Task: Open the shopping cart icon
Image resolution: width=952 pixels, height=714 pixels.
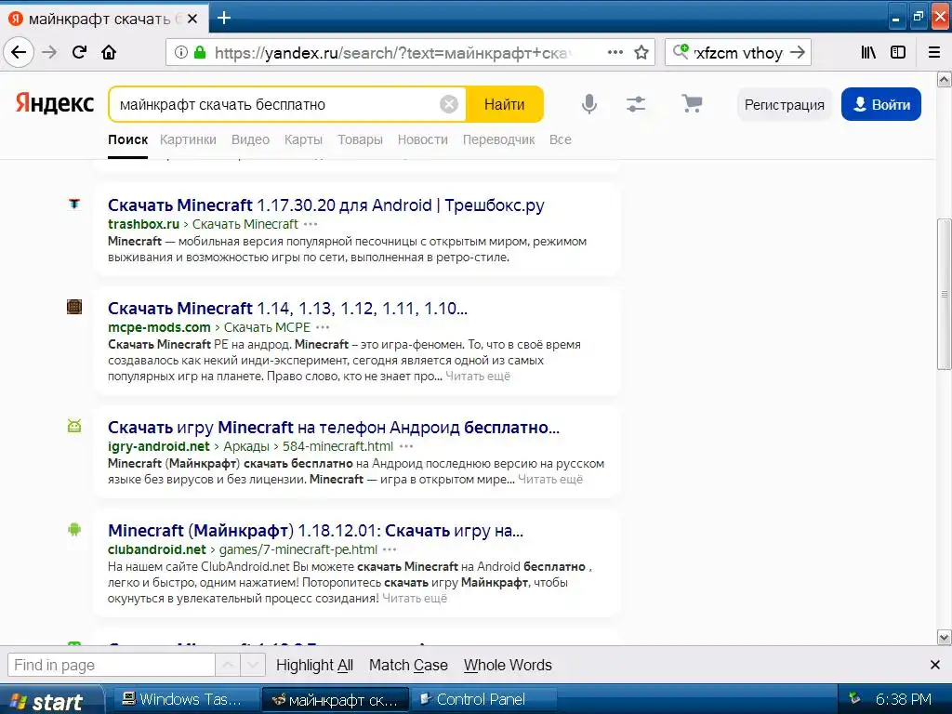Action: coord(692,104)
